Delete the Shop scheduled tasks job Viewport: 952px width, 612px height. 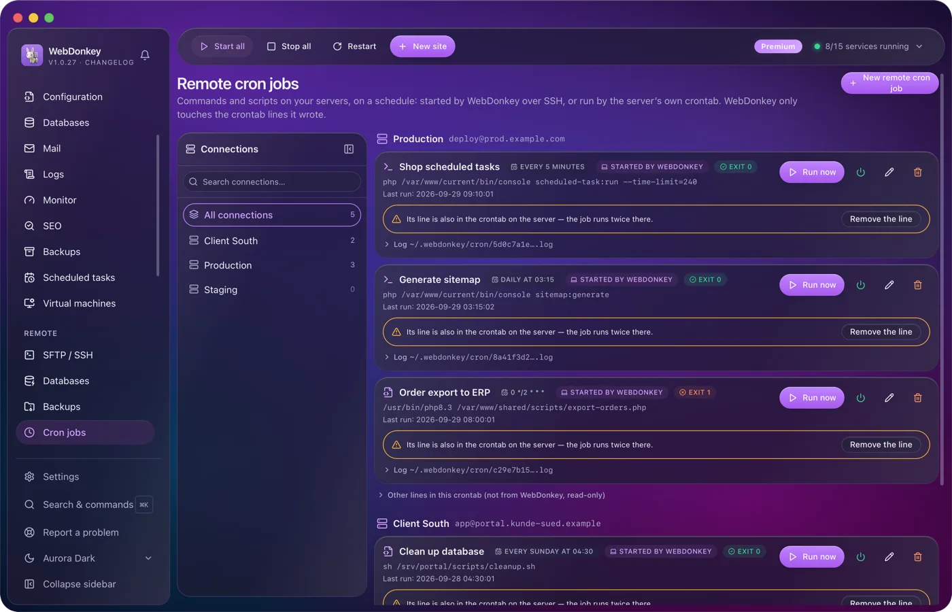[x=917, y=172]
